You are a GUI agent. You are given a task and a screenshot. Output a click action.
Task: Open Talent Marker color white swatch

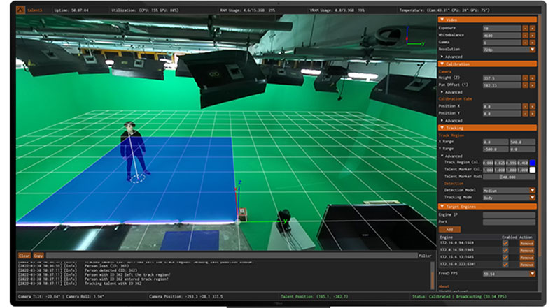tap(533, 170)
